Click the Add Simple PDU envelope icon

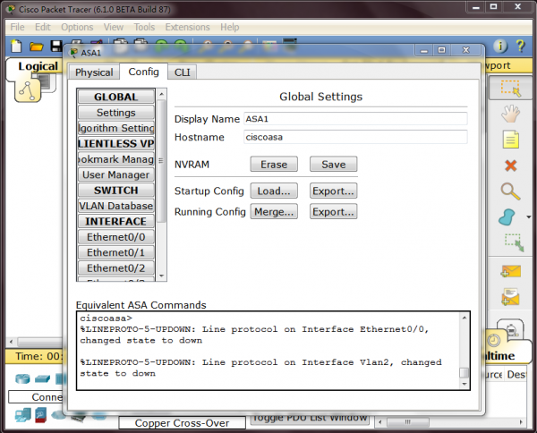[x=511, y=271]
